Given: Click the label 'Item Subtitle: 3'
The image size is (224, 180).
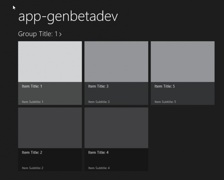Looking at the screenshot, I should click(99, 102).
